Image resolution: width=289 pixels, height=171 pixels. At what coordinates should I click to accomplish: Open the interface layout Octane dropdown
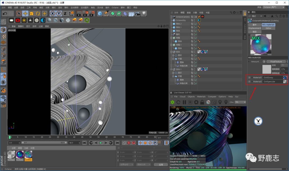[273, 7]
